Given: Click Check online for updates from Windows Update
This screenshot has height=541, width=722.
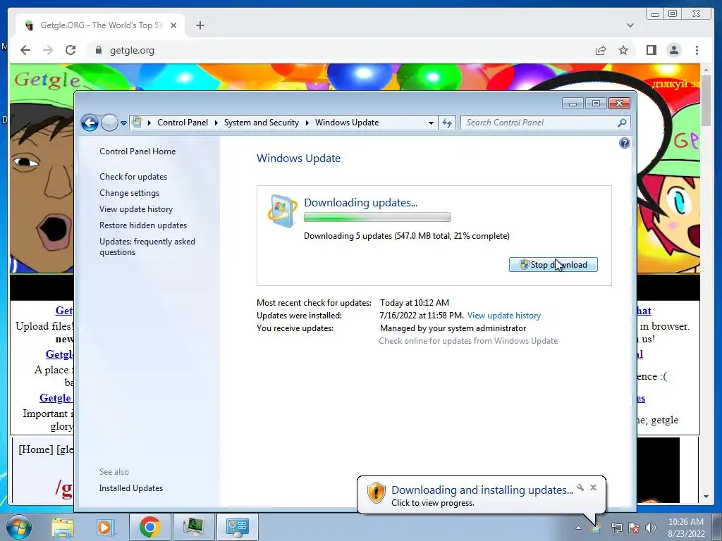Looking at the screenshot, I should point(468,341).
